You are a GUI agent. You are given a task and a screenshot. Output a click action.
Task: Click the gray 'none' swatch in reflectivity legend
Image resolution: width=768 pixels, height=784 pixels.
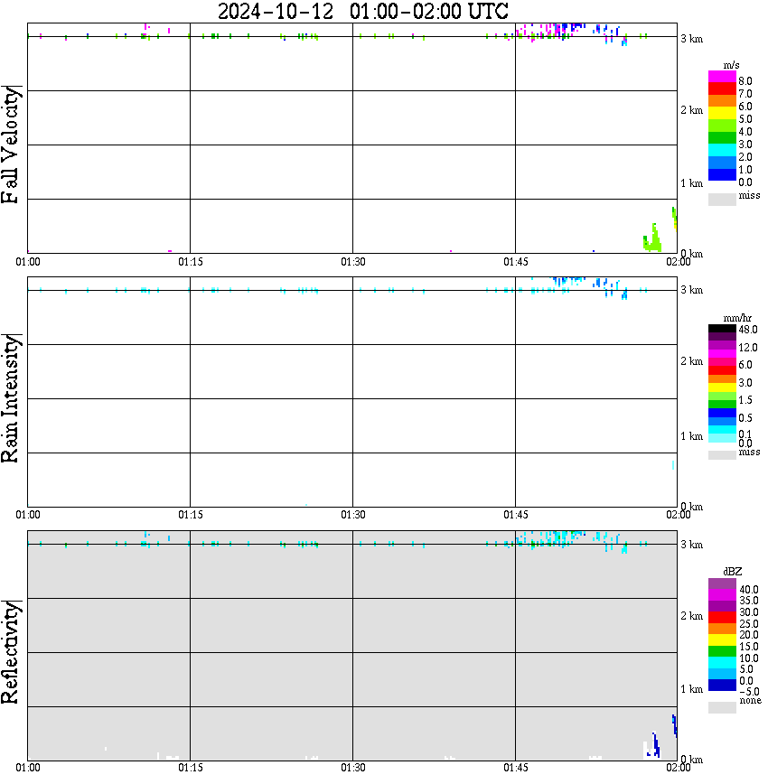coord(722,707)
